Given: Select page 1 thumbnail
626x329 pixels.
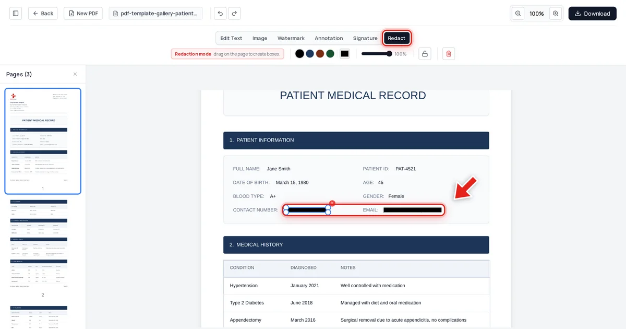Looking at the screenshot, I should [43, 141].
